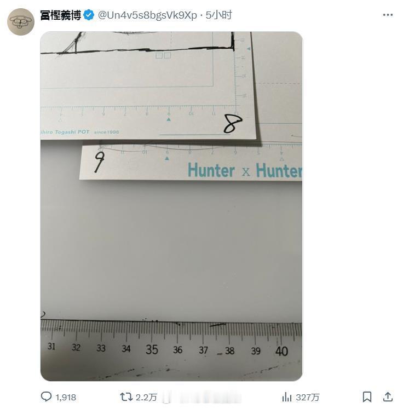Image resolution: width=403 pixels, height=408 pixels.
Task: Click the Togashi POT since1998 print
Action: [80, 132]
